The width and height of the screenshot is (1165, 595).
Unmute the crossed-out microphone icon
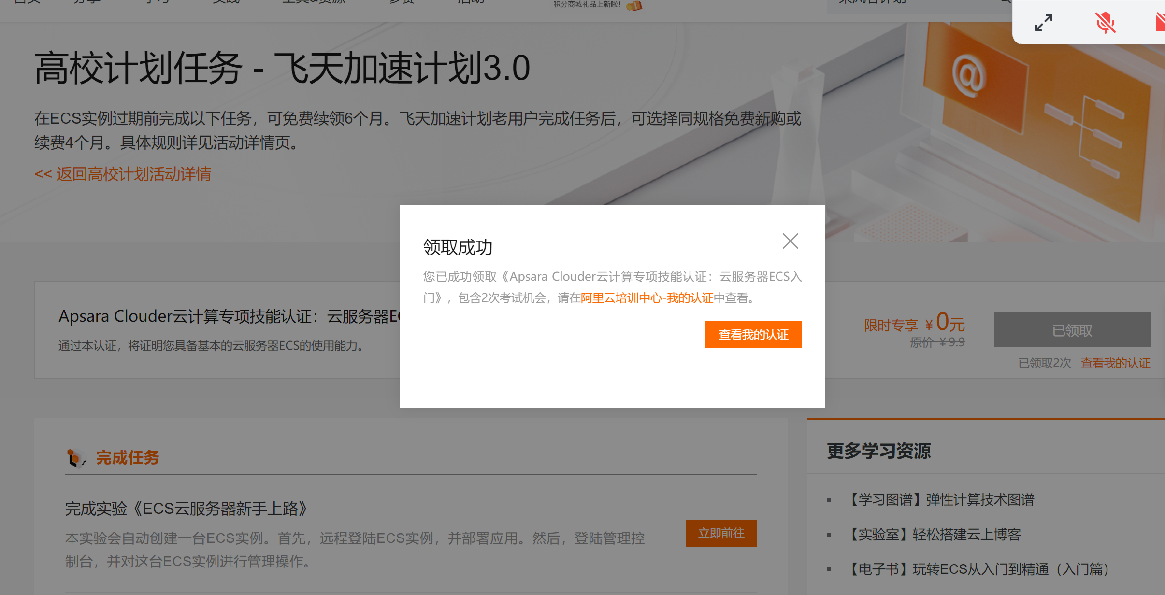(x=1105, y=23)
